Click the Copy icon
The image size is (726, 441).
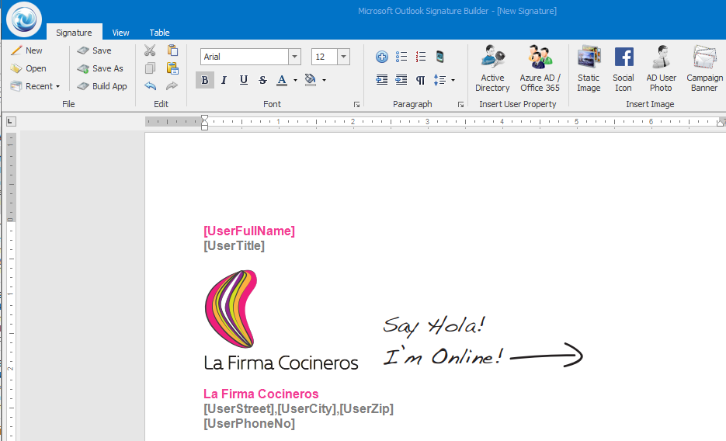click(150, 68)
